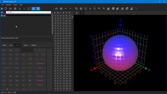Screen dimensions: 167x94
Task: Click the factorial keypad button
Action: (40, 85)
